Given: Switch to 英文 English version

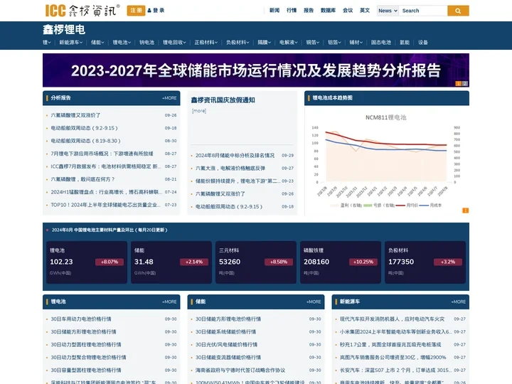Looking at the screenshot, I should [365, 11].
